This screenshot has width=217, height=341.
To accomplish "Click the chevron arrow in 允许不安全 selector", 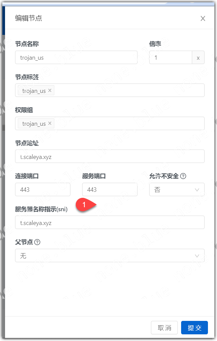I will click(197, 190).
